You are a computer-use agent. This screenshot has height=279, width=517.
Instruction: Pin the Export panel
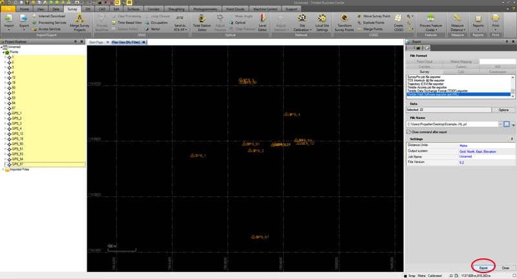[x=507, y=41]
